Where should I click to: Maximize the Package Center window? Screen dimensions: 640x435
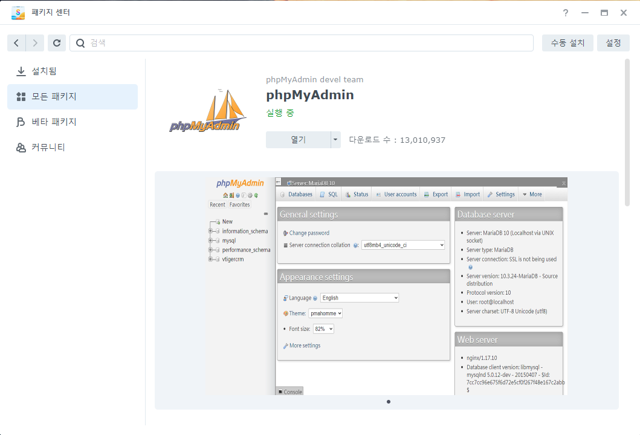(604, 13)
